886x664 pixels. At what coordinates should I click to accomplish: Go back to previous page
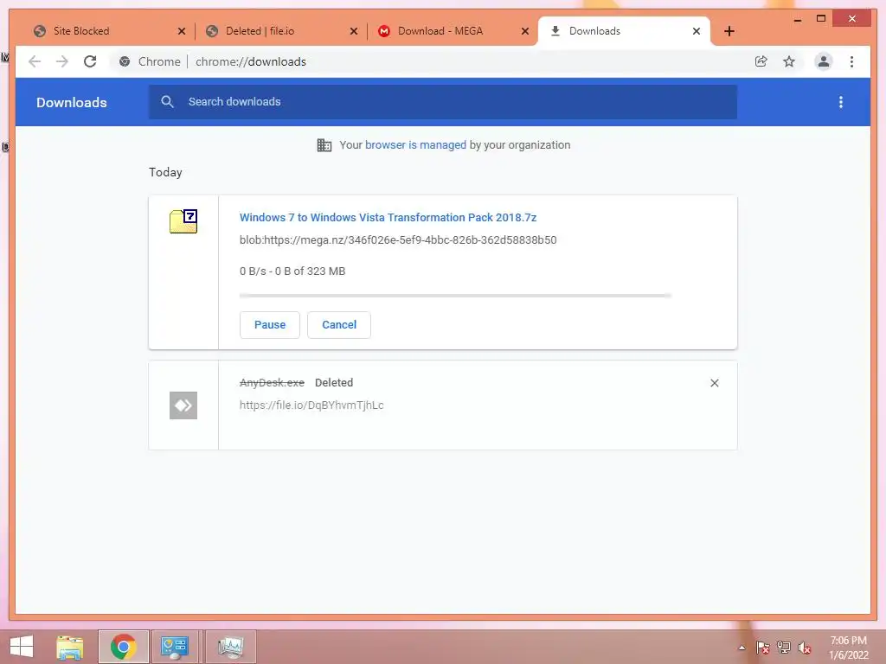(x=35, y=61)
